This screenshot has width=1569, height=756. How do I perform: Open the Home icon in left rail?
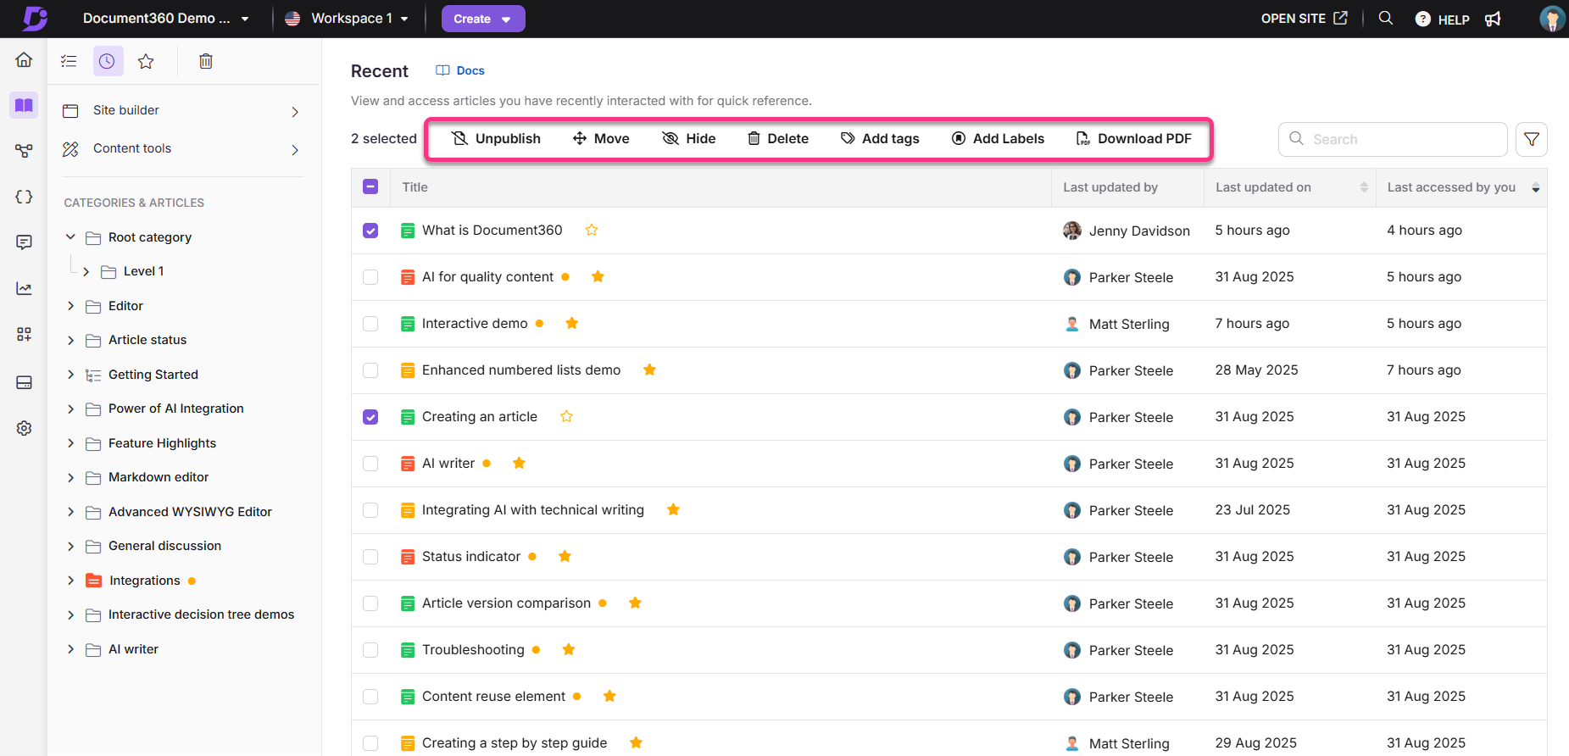24,59
